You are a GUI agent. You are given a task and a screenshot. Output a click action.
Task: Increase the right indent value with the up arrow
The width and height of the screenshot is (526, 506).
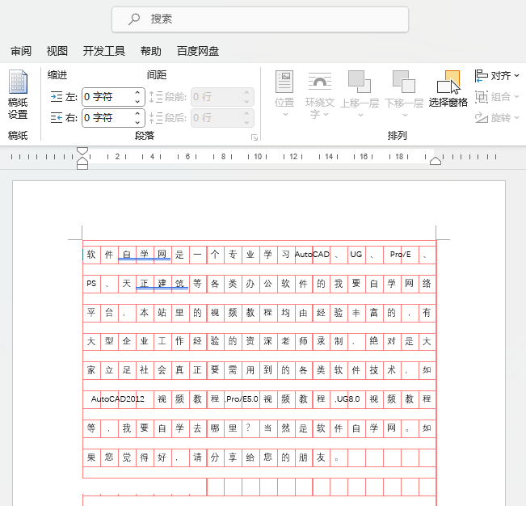[137, 113]
